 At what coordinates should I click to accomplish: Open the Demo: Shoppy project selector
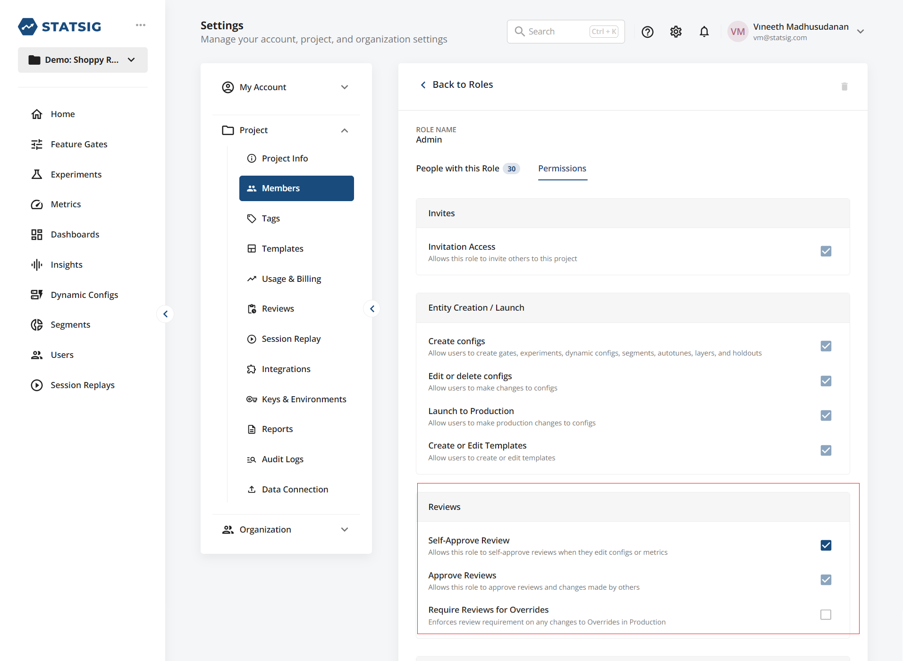83,59
